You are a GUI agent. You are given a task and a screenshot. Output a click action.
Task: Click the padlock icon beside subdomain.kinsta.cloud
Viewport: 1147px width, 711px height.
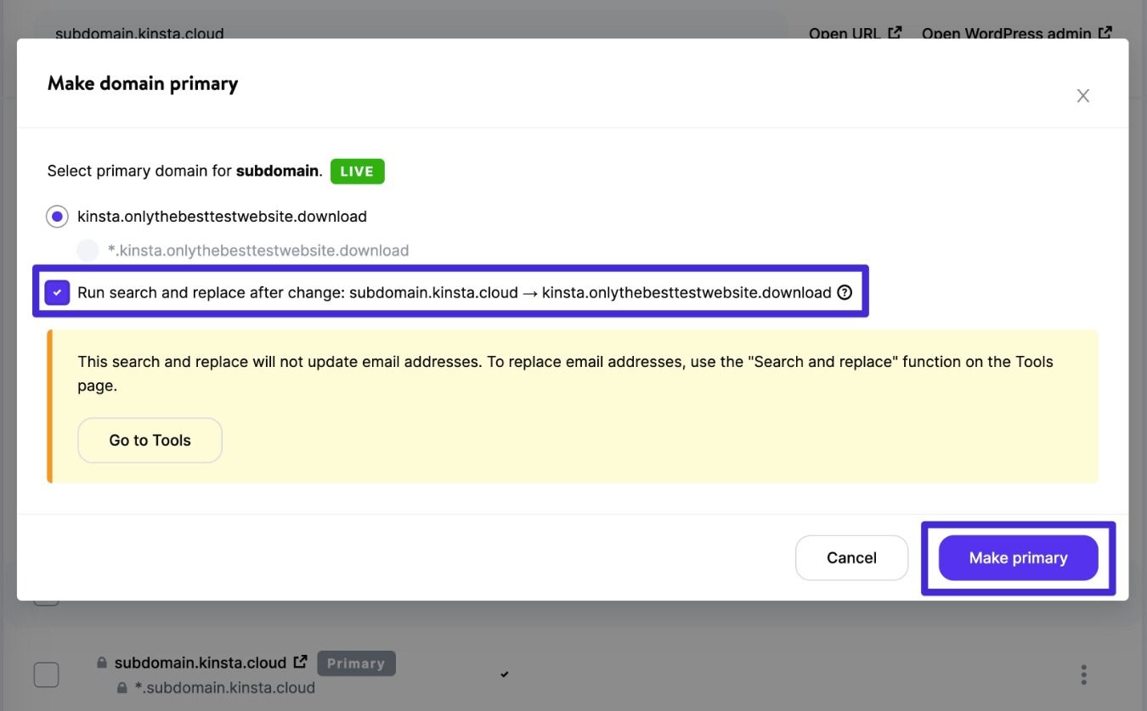(x=101, y=662)
